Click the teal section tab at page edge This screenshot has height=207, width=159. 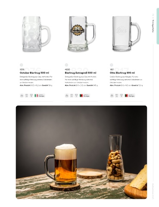pos(158,26)
